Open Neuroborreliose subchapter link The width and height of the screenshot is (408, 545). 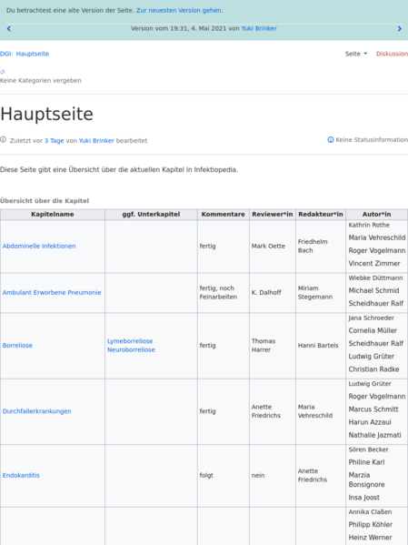pos(131,349)
